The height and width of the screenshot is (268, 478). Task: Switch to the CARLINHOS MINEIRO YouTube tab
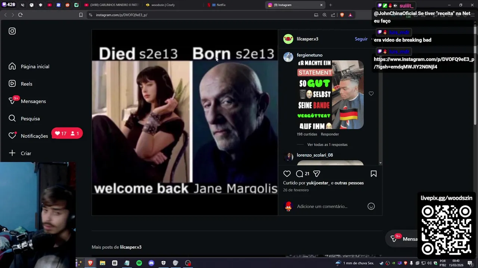(x=111, y=5)
